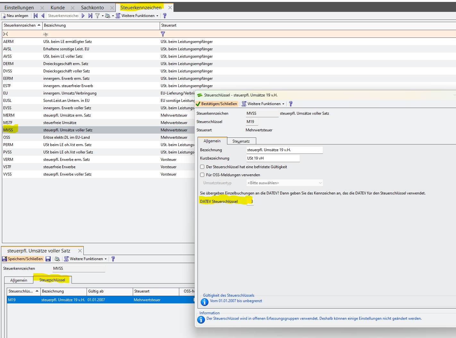Switch to the Sachkonto tab
This screenshot has height=338, width=456.
point(92,7)
